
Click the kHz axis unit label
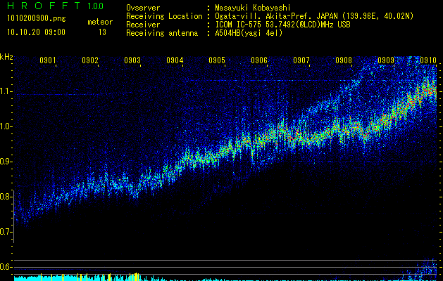[6, 57]
